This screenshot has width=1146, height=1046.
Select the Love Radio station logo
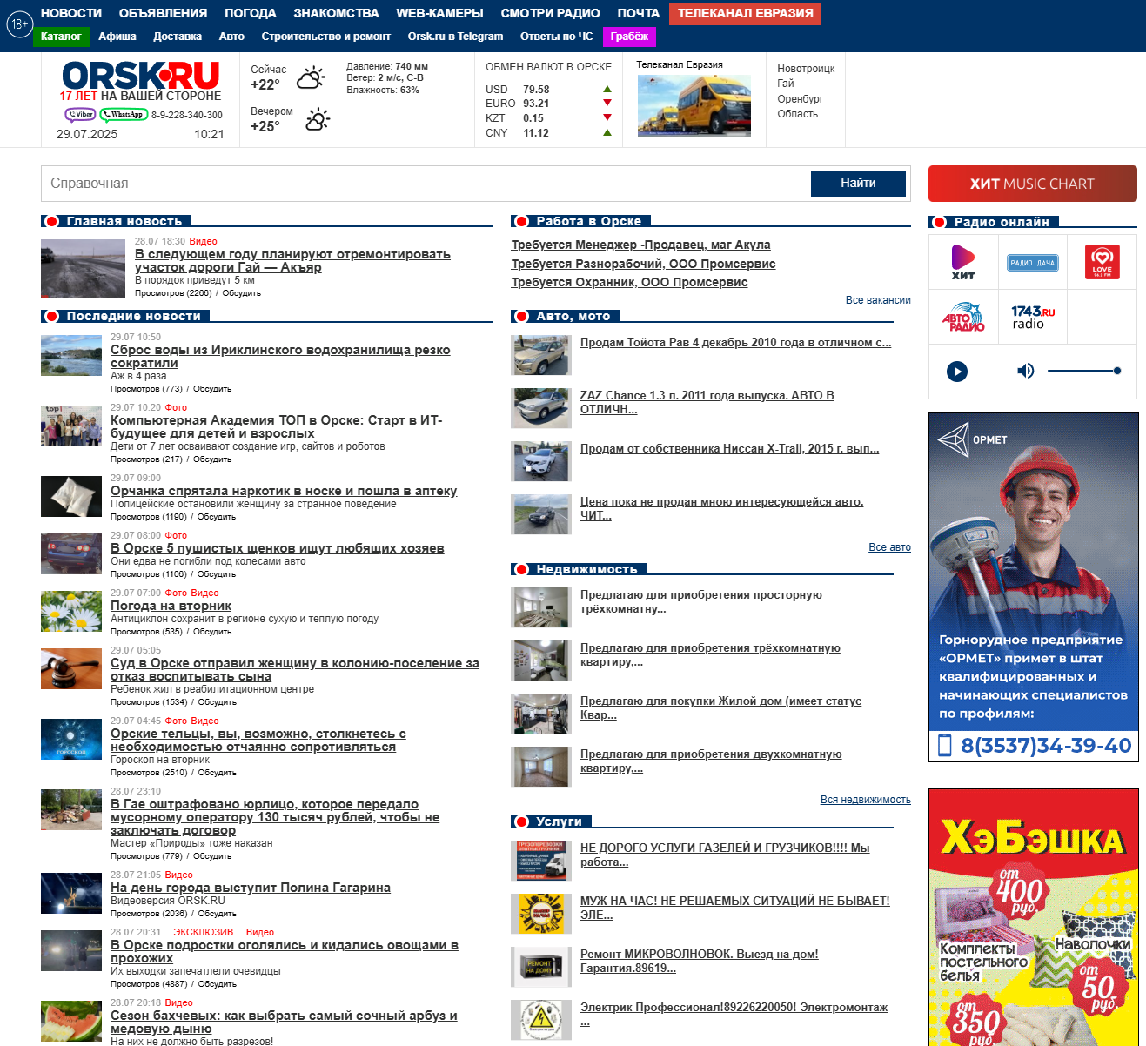coord(1102,262)
